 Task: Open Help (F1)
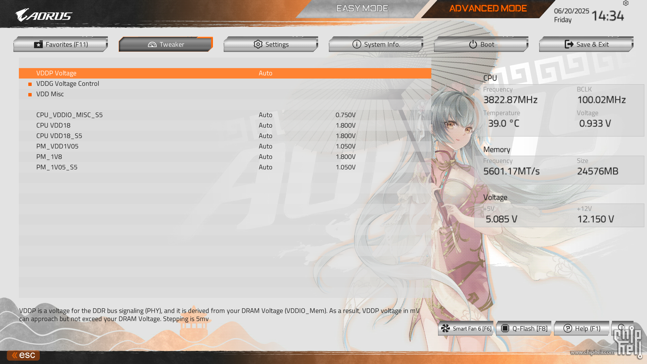pos(582,328)
